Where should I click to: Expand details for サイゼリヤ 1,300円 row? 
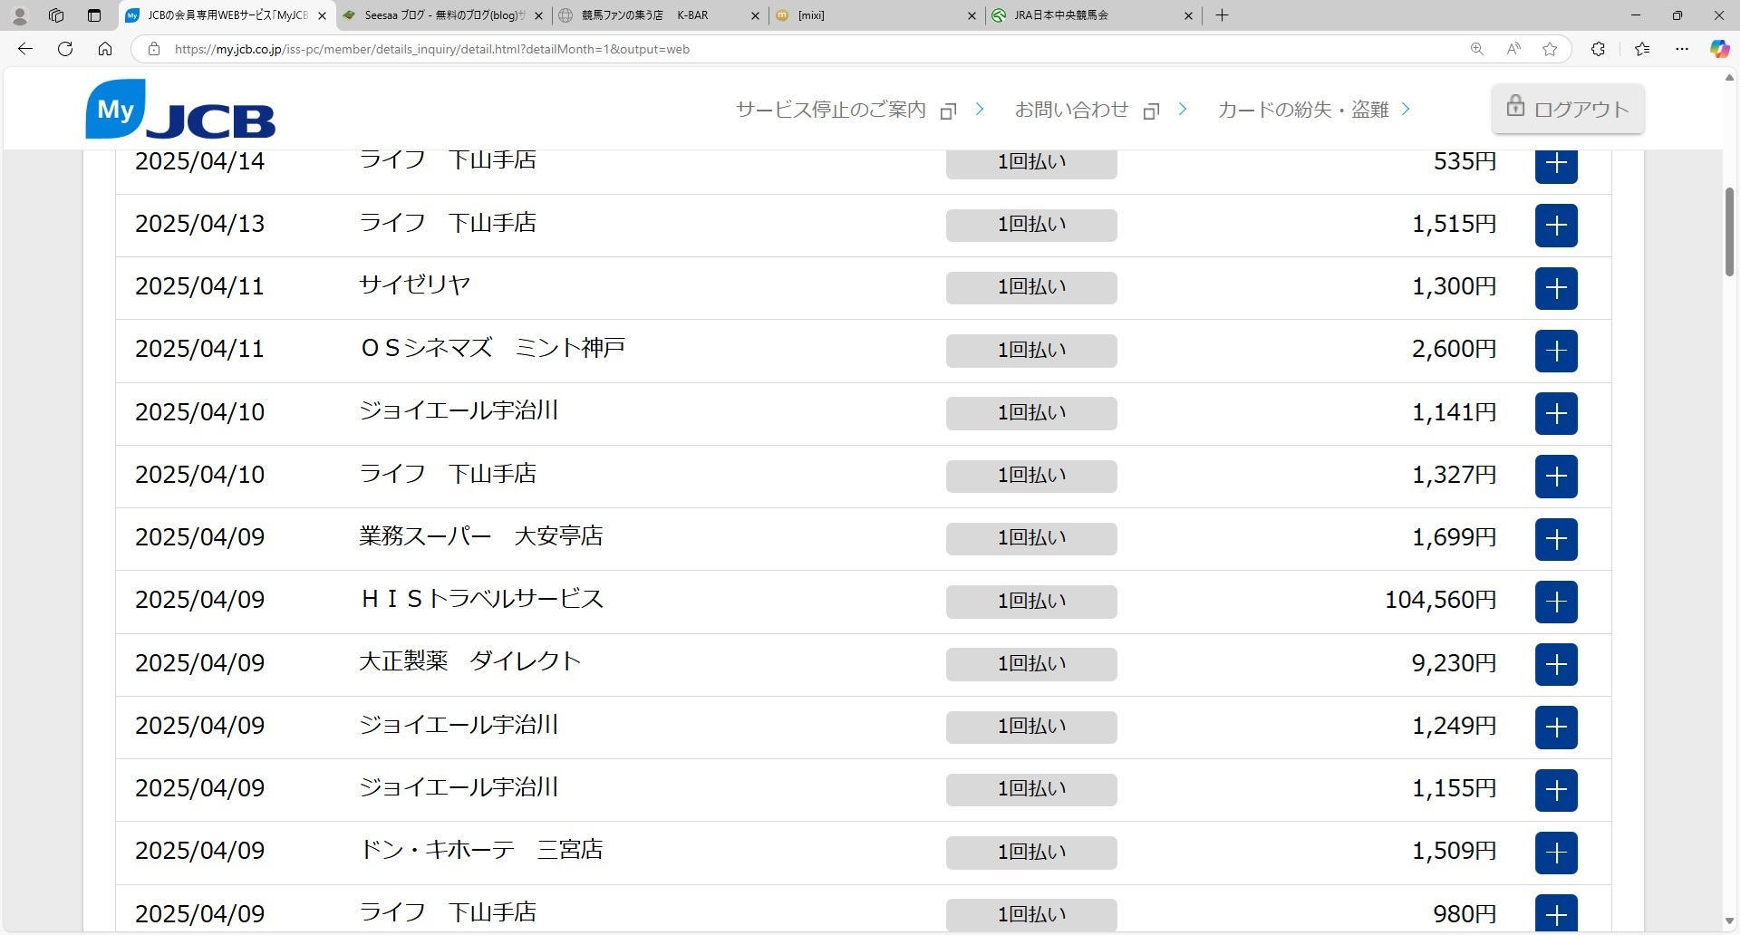1556,288
